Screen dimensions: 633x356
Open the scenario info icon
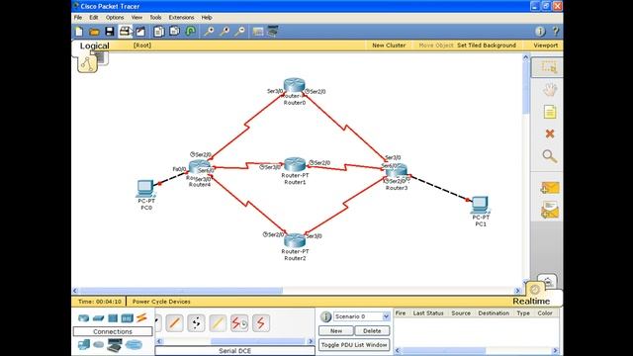(325, 316)
